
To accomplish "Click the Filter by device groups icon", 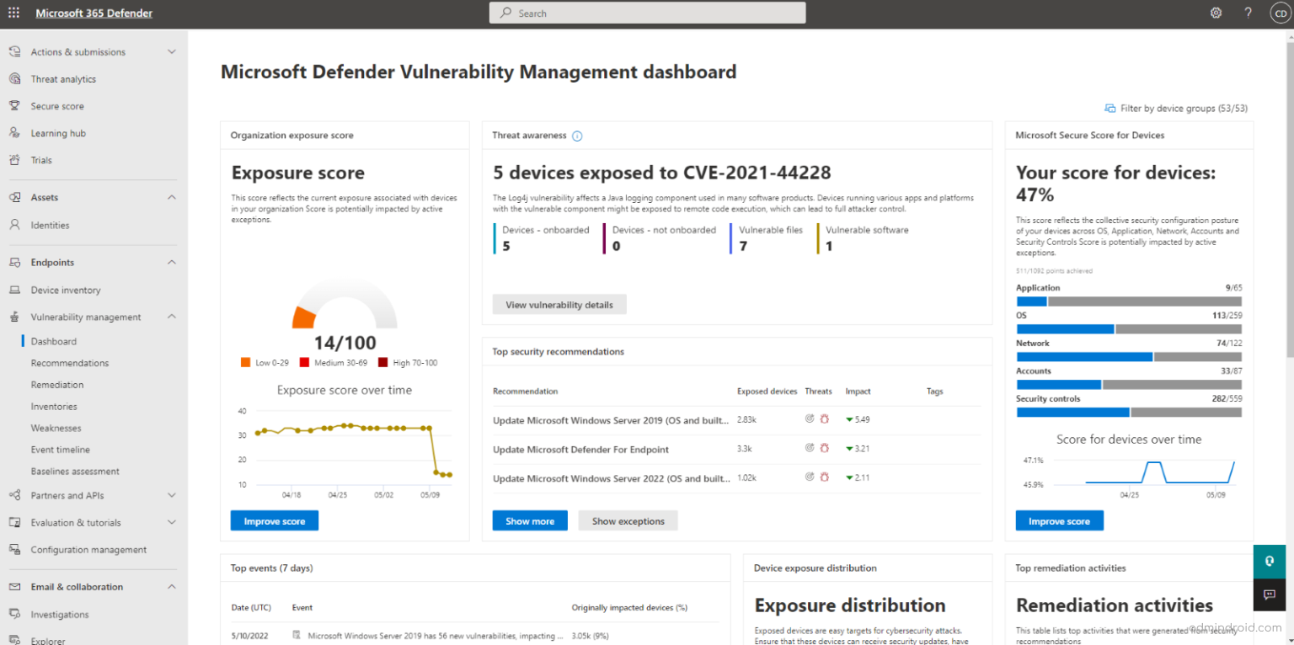I will pyautogui.click(x=1110, y=108).
